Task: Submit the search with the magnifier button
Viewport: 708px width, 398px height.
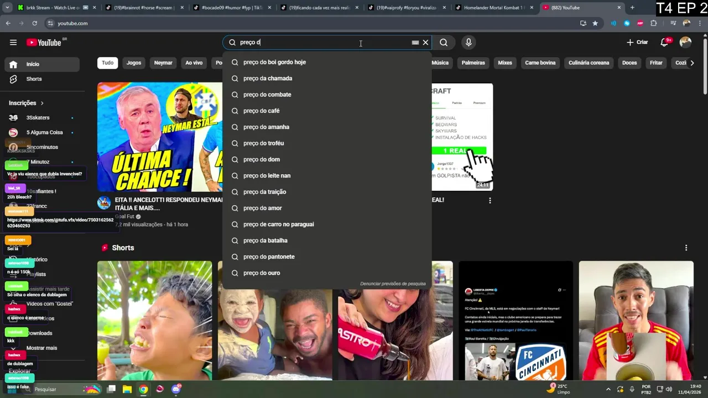Action: pyautogui.click(x=444, y=43)
